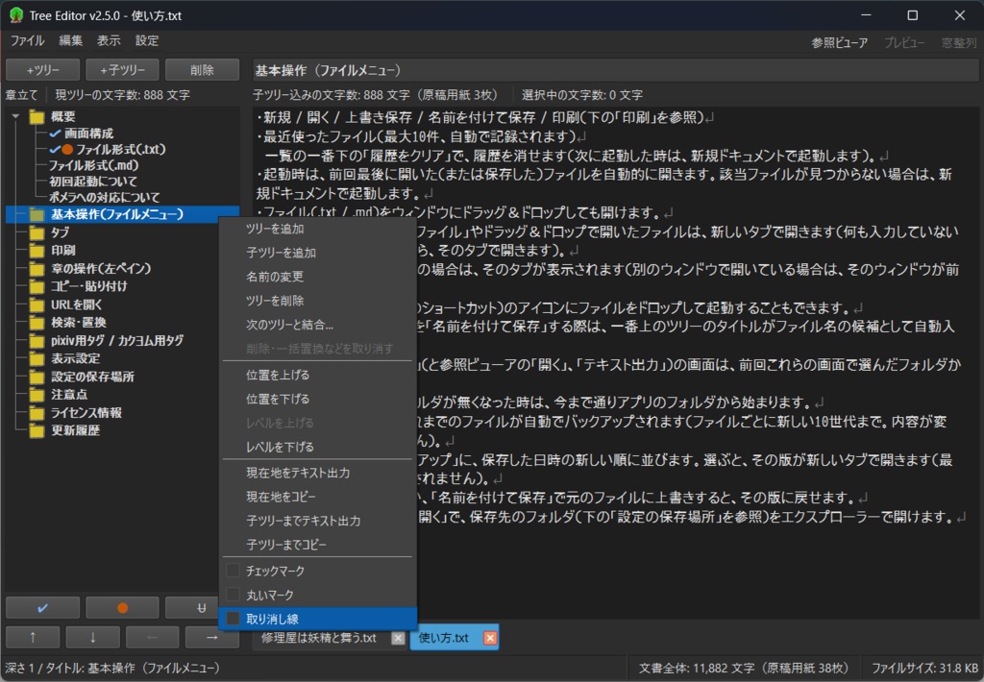Screen dimensions: 984x682
Task: Open the 参照ビューア panel
Action: coord(839,42)
